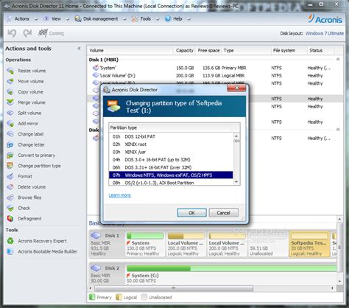Click the horizontal scrollbar in disk layout
Image resolution: width=349 pixels, height=308 pixels.
tap(174, 288)
